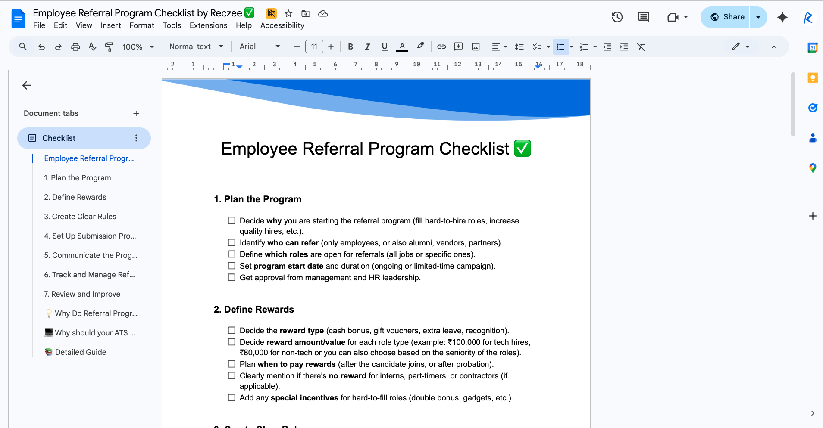Open the highlight color pen tool
Screen dimensions: 823x428
[x=420, y=46]
